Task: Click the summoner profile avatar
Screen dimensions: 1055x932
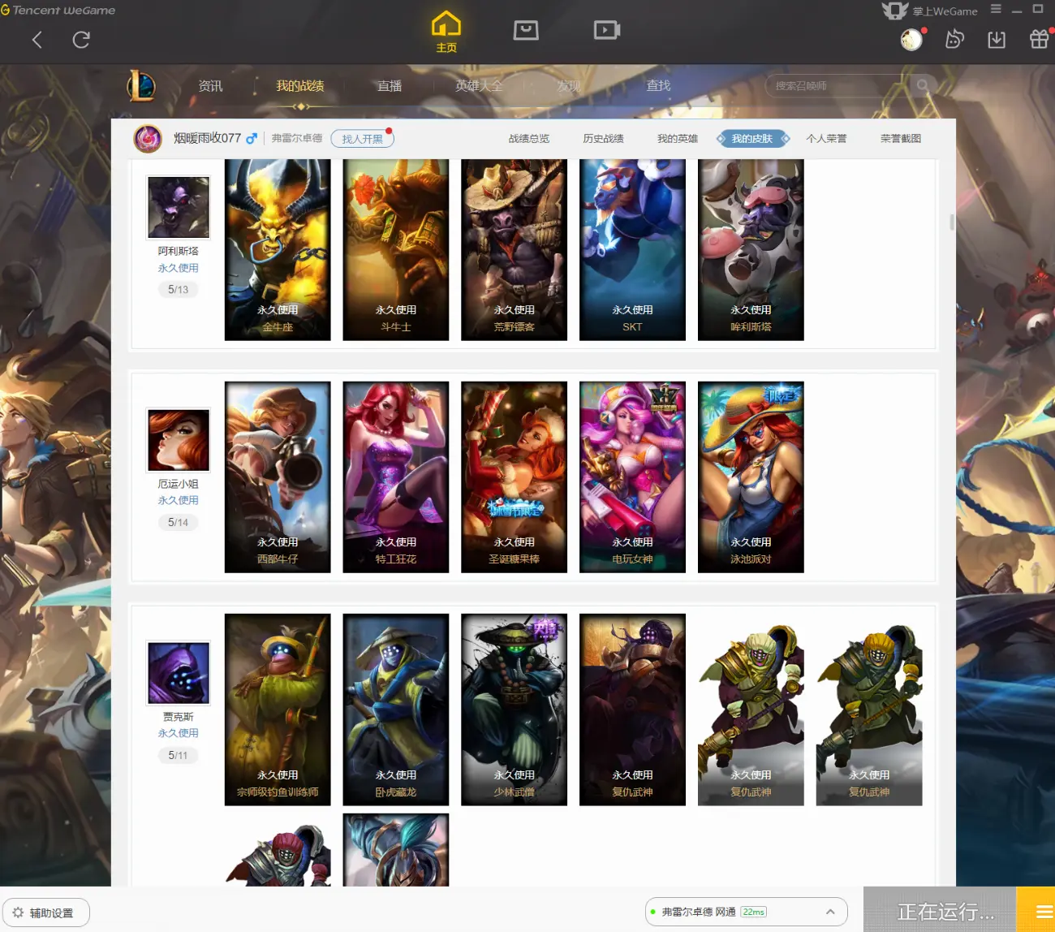Action: tap(148, 139)
